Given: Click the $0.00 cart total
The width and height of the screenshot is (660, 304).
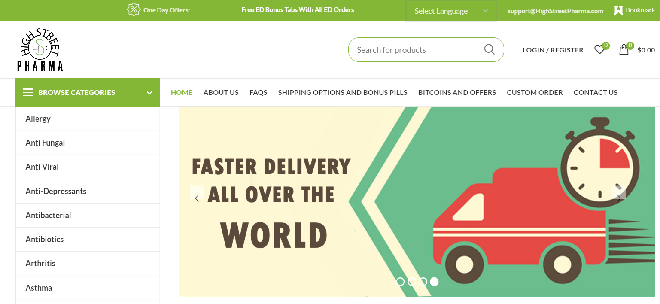Looking at the screenshot, I should (646, 50).
